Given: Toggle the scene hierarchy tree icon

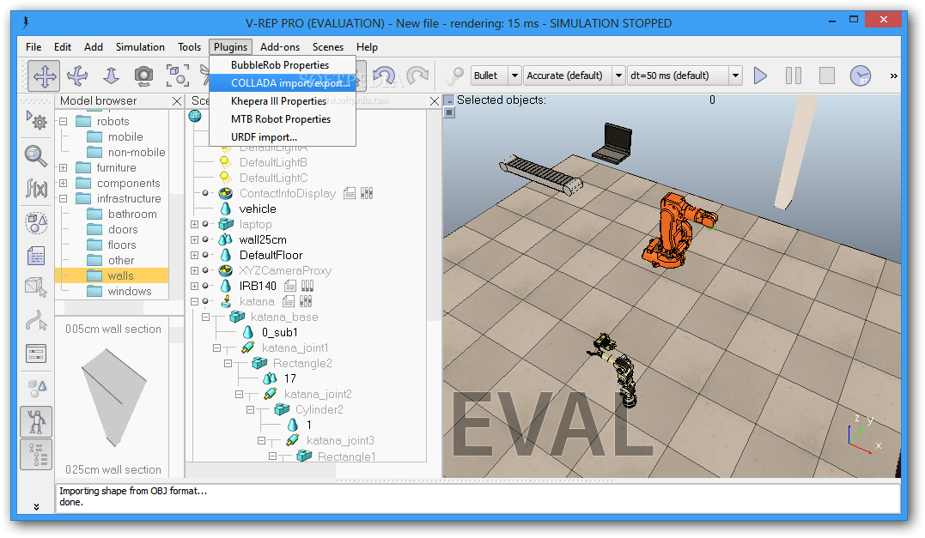Looking at the screenshot, I should (36, 454).
